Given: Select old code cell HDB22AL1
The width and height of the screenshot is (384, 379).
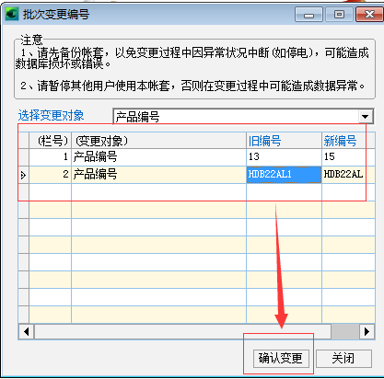Looking at the screenshot, I should [x=284, y=175].
